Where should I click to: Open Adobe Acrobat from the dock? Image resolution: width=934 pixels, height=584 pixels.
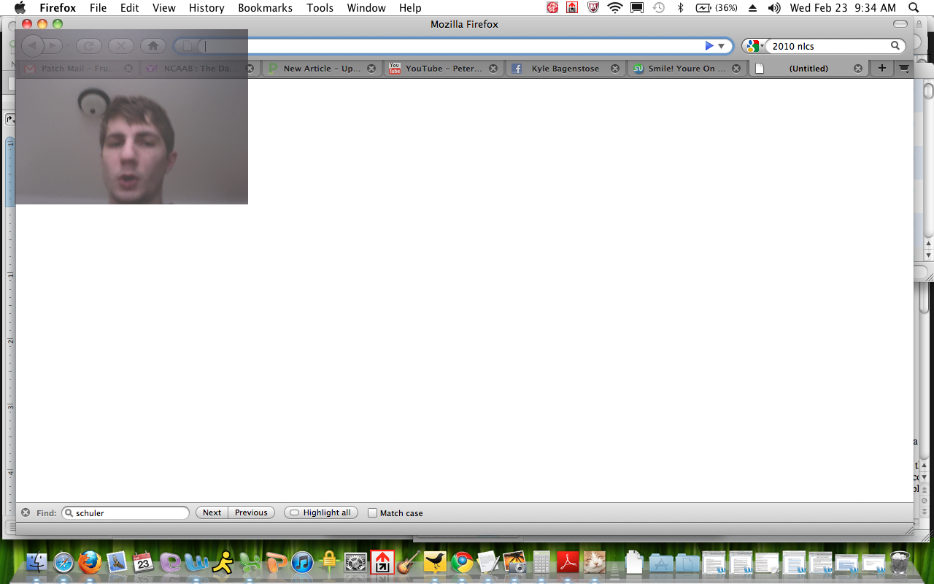click(x=568, y=563)
